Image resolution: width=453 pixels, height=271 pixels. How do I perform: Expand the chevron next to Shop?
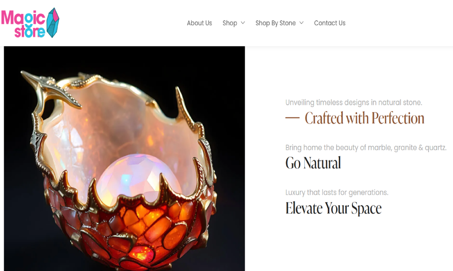coord(243,23)
